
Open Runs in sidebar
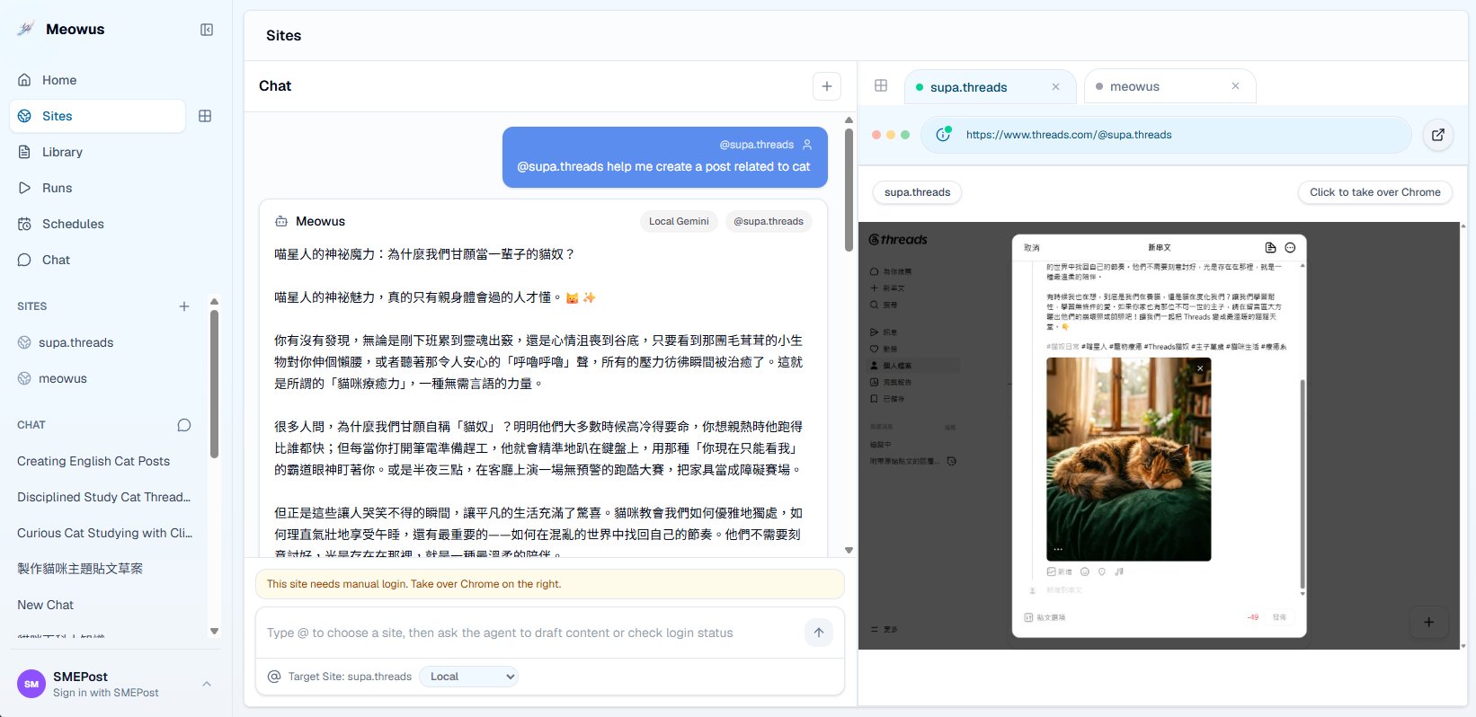(x=97, y=188)
